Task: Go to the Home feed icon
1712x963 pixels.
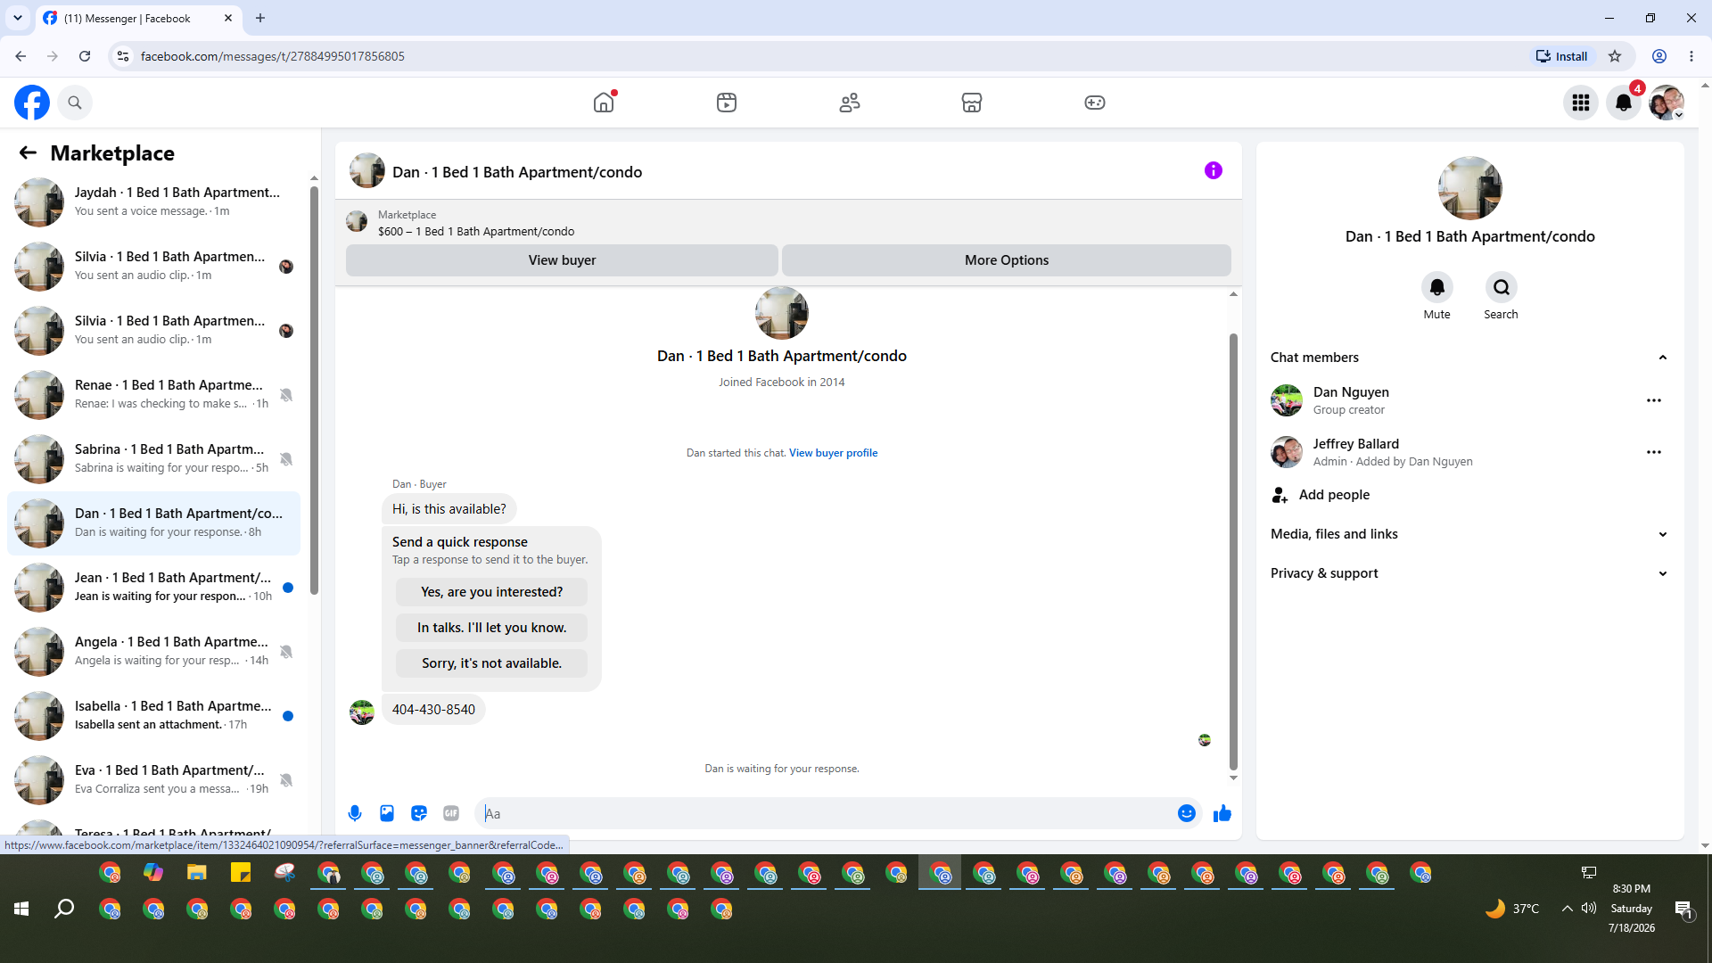Action: click(x=604, y=103)
